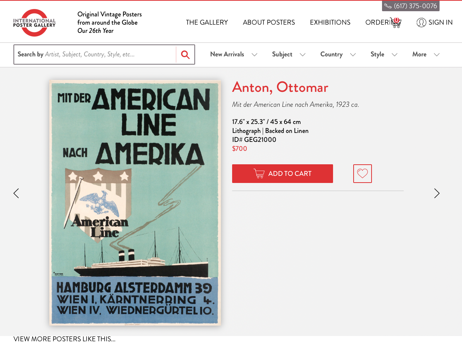Open The Gallery menu item
Viewport: 462px width, 348px height.
tap(207, 22)
